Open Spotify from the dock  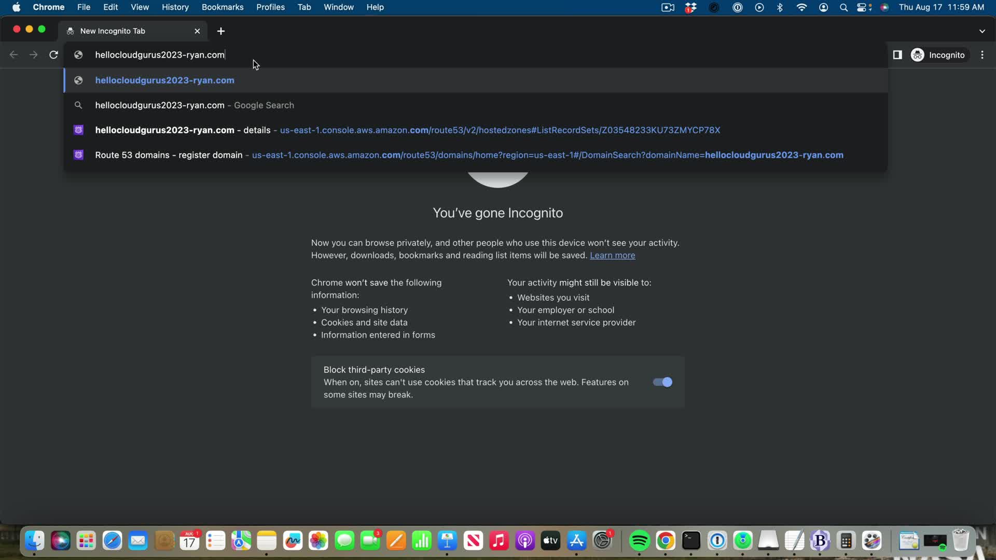pos(639,541)
